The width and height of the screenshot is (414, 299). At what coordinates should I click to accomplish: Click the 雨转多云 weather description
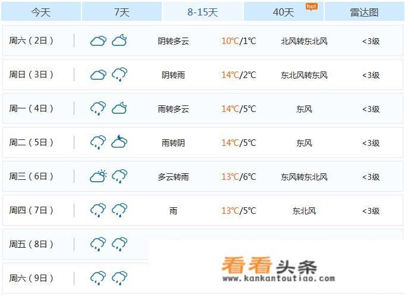pos(173,109)
